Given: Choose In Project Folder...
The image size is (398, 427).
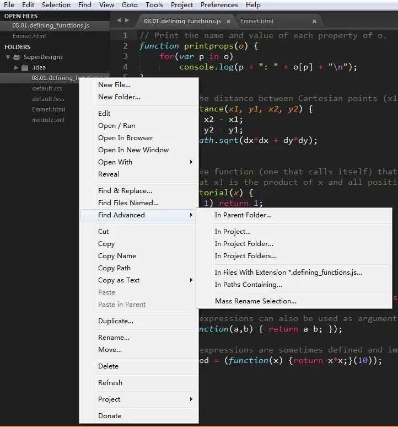Looking at the screenshot, I should pos(294,243).
